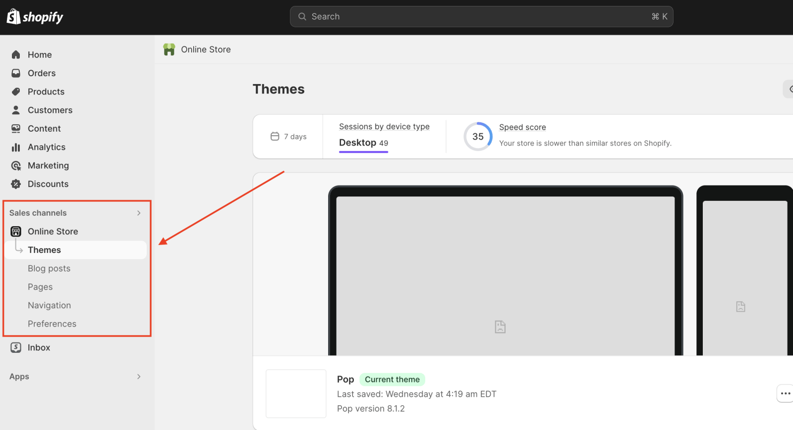Click the slower than similar stores text
The height and width of the screenshot is (430, 793).
point(585,143)
